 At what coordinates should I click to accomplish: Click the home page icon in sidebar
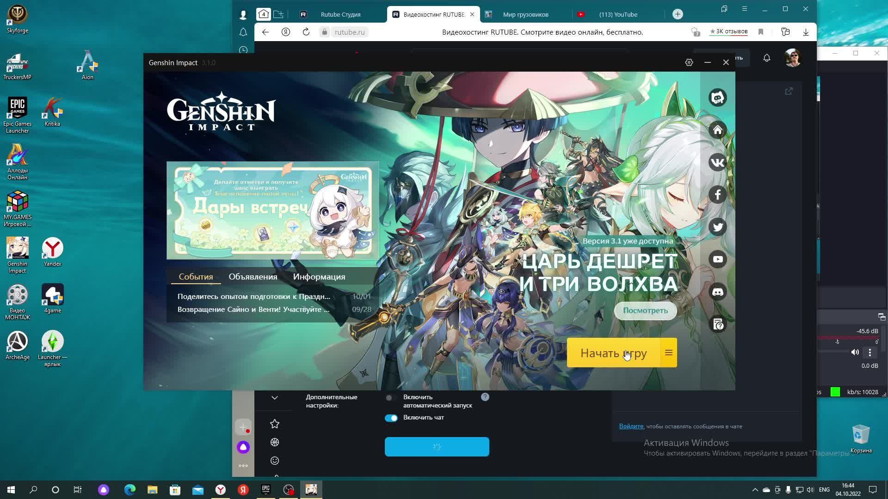pos(718,130)
